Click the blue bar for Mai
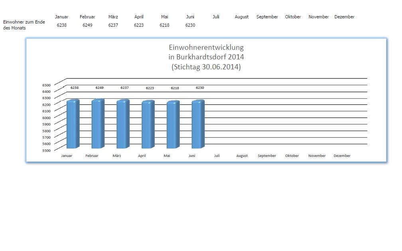The height and width of the screenshot is (251, 402). (173, 125)
